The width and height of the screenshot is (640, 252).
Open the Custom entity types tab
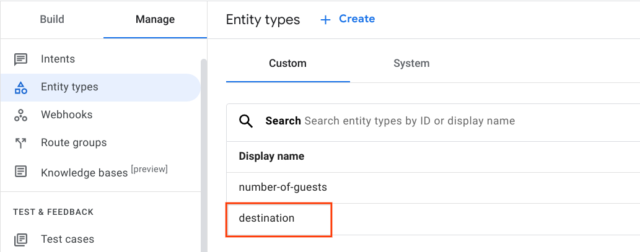[287, 63]
